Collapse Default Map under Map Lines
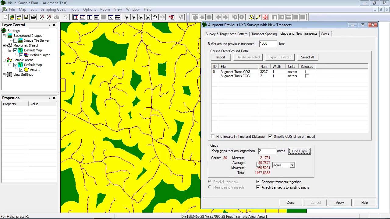Screen dimensions: 390x219 (x=10, y=50)
